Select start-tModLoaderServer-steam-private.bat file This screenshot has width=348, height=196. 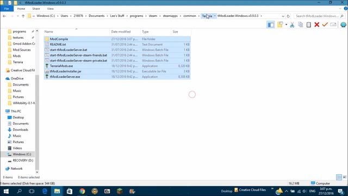[117, 60]
